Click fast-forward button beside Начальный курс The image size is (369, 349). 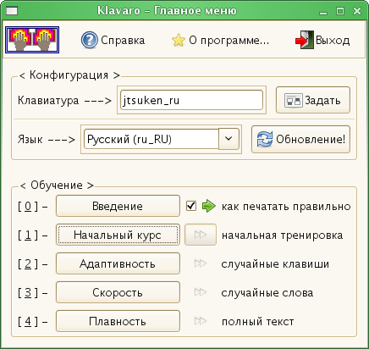[201, 235]
